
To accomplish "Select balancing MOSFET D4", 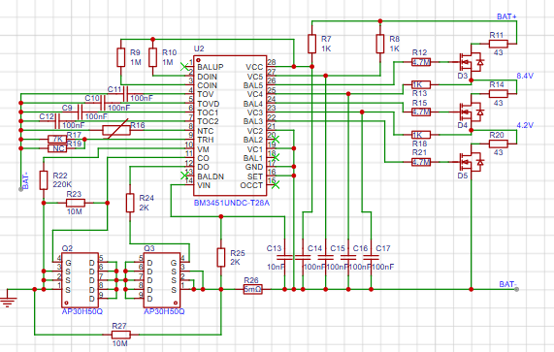I will click(x=471, y=112).
